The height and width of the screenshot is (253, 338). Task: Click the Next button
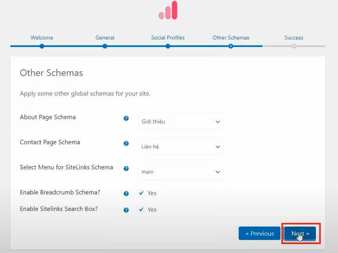(x=300, y=233)
